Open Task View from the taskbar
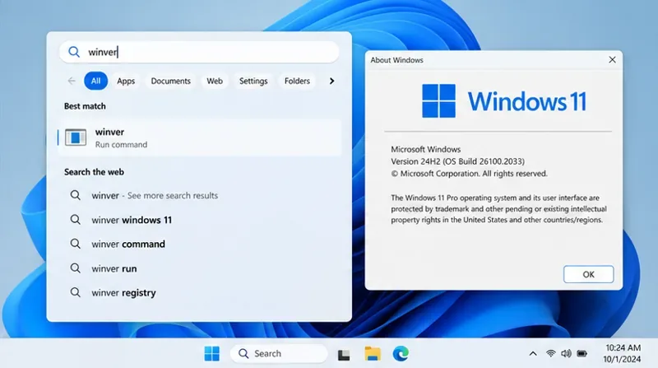 [x=344, y=354]
